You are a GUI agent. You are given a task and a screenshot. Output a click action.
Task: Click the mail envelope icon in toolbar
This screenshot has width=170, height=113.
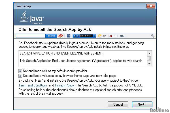tap(116, 36)
